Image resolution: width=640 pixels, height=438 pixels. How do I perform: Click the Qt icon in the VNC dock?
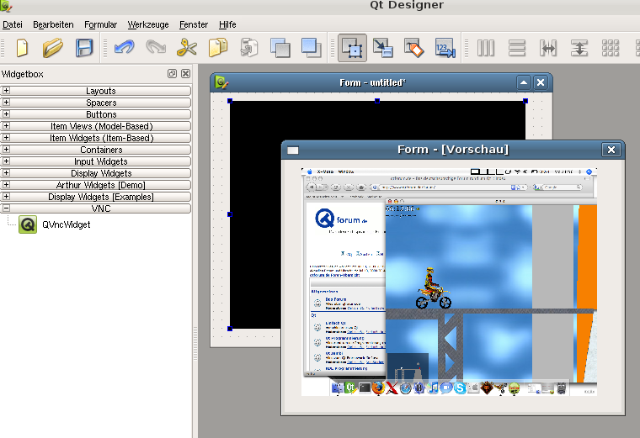(x=350, y=388)
